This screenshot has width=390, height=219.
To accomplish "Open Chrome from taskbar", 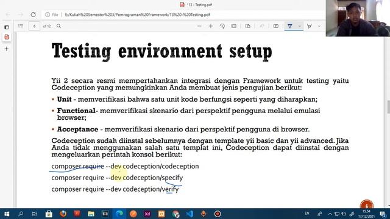I will point(175,214).
